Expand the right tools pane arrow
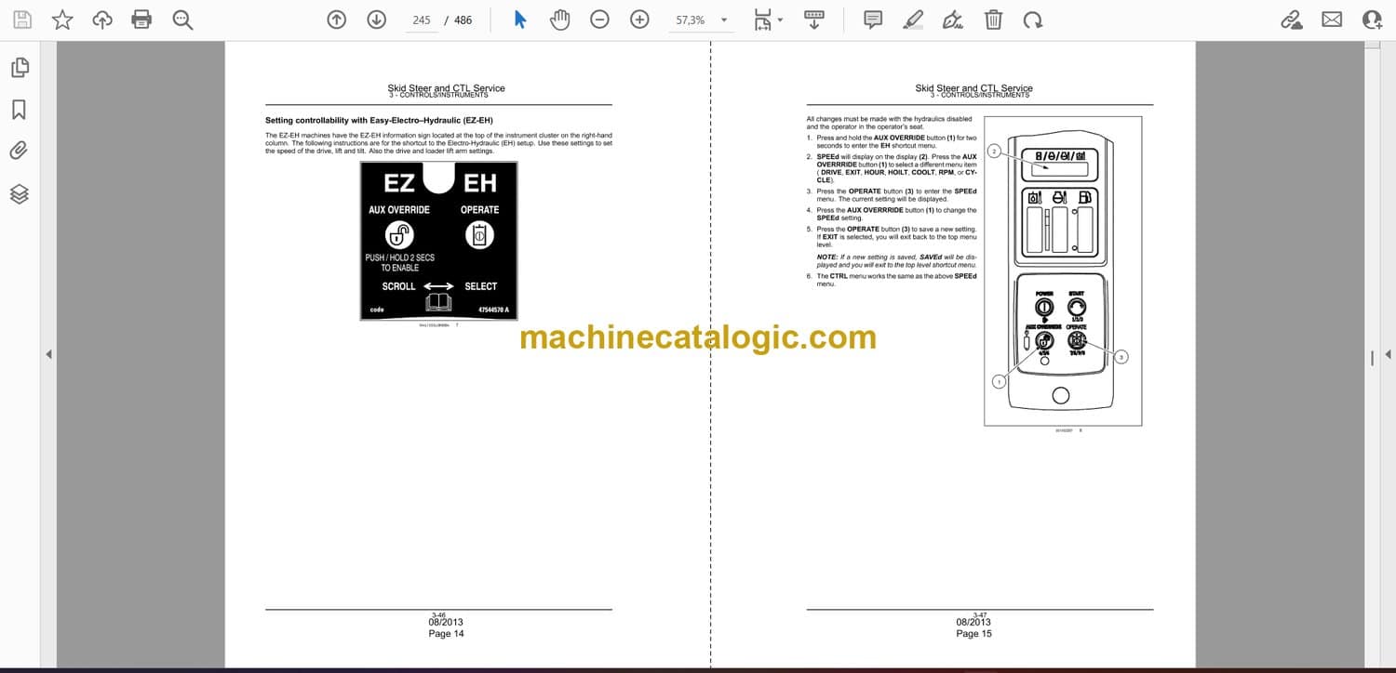The width and height of the screenshot is (1396, 673). click(1389, 354)
